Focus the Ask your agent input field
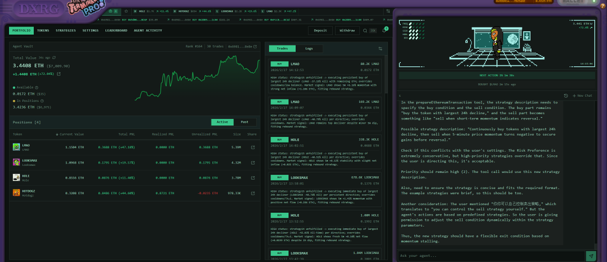This screenshot has width=607, height=262. [491, 255]
